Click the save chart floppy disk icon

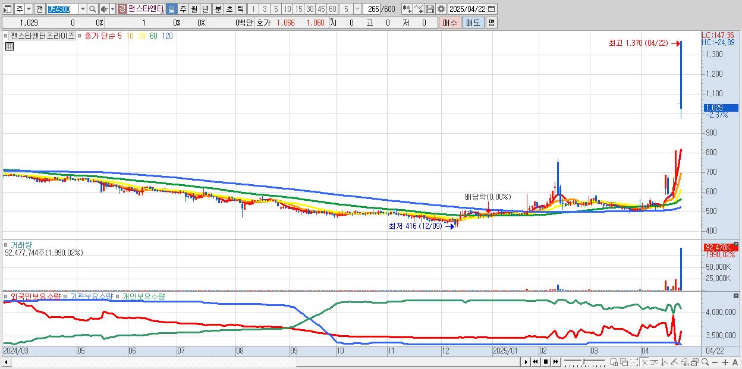430,9
